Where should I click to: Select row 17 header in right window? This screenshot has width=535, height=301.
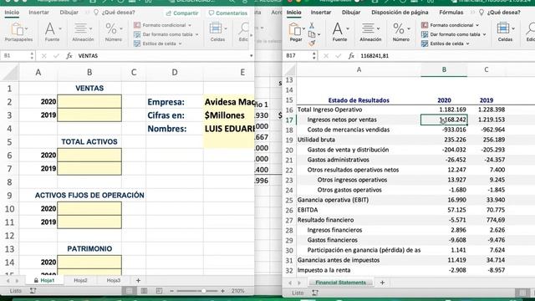[289, 120]
